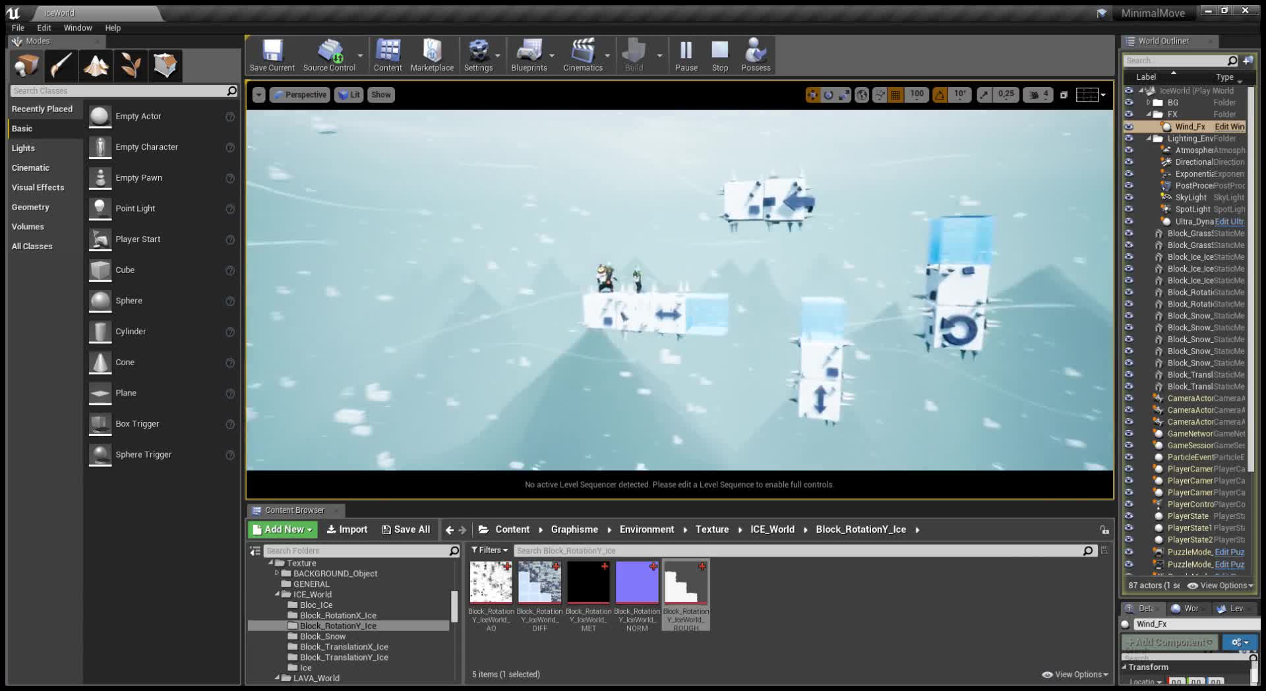Open editor Settings from the toolbar
The height and width of the screenshot is (691, 1266).
[479, 55]
